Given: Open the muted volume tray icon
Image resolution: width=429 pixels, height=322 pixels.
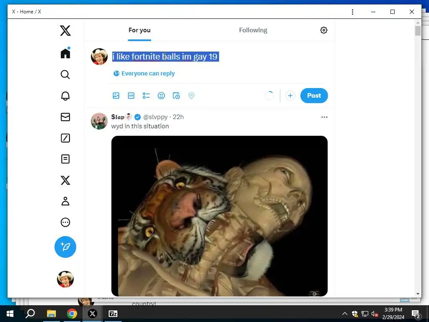Looking at the screenshot, I should pyautogui.click(x=375, y=314).
